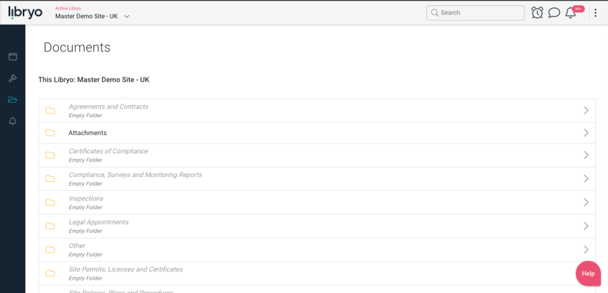Open Compliance, Surveys and Monitoring Reports folder
The height and width of the screenshot is (293, 608).
(317, 179)
